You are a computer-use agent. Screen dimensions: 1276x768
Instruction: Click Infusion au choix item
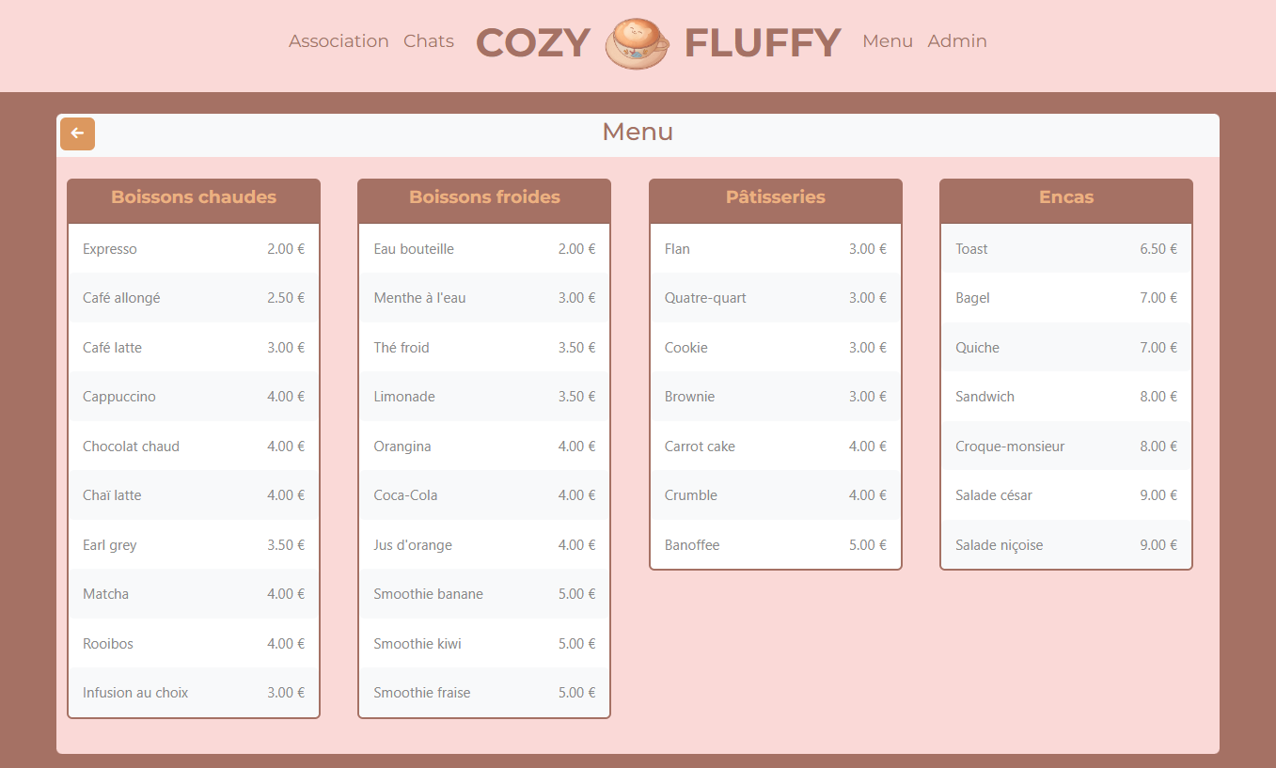pos(194,693)
